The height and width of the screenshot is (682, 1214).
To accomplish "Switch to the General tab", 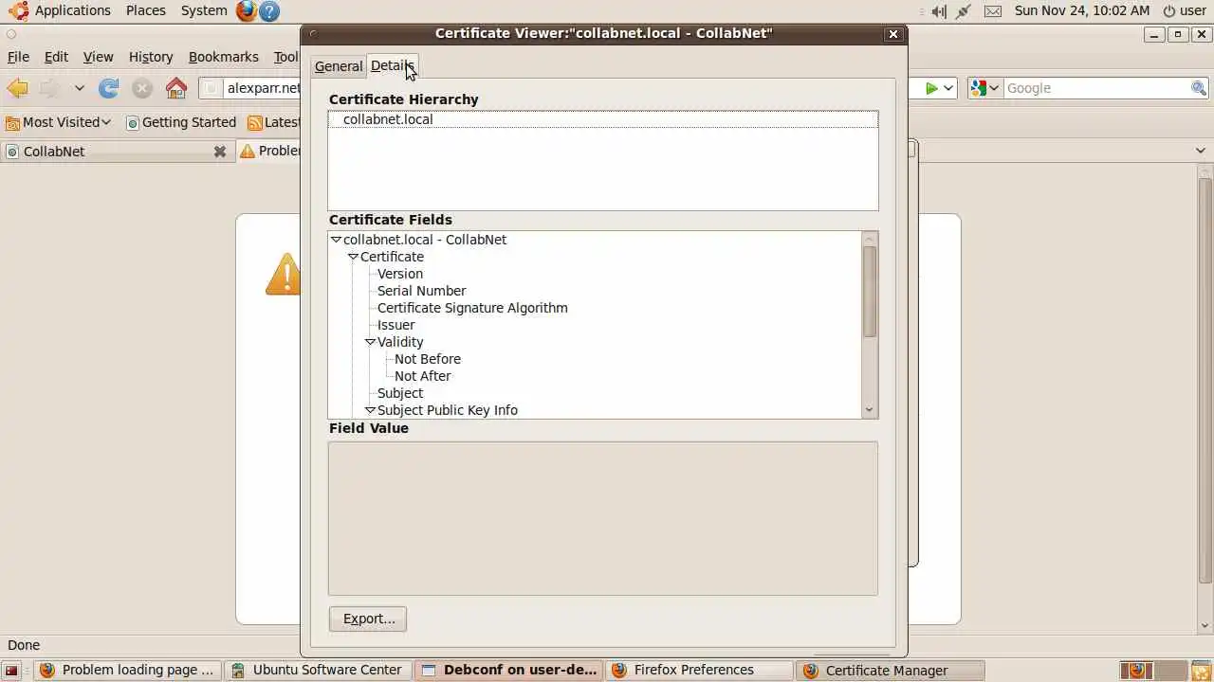I will click(339, 66).
